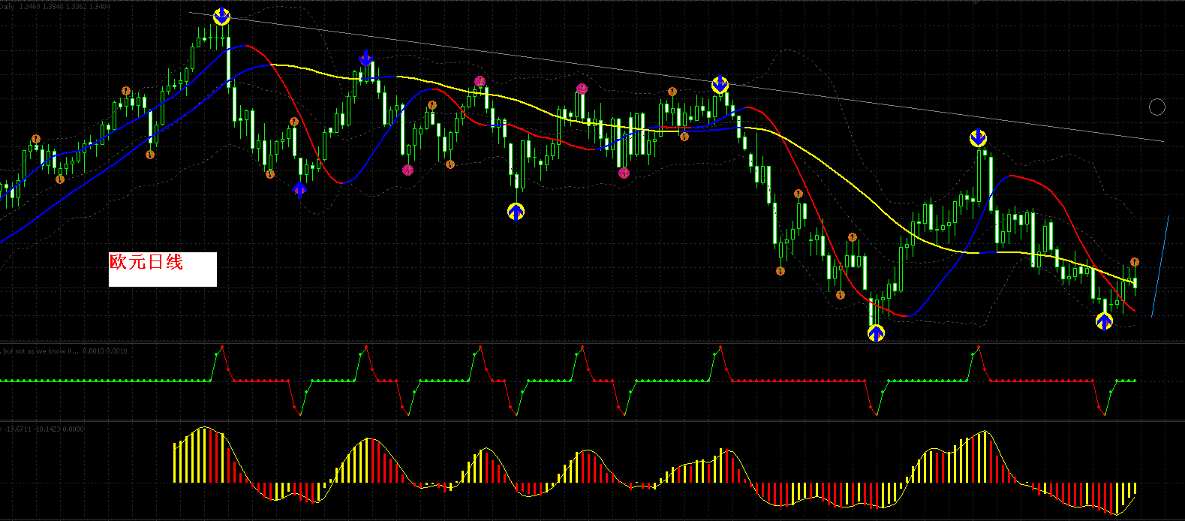The height and width of the screenshot is (521, 1185).
Task: Select leftmost magenta dot below the candles
Action: click(x=408, y=170)
